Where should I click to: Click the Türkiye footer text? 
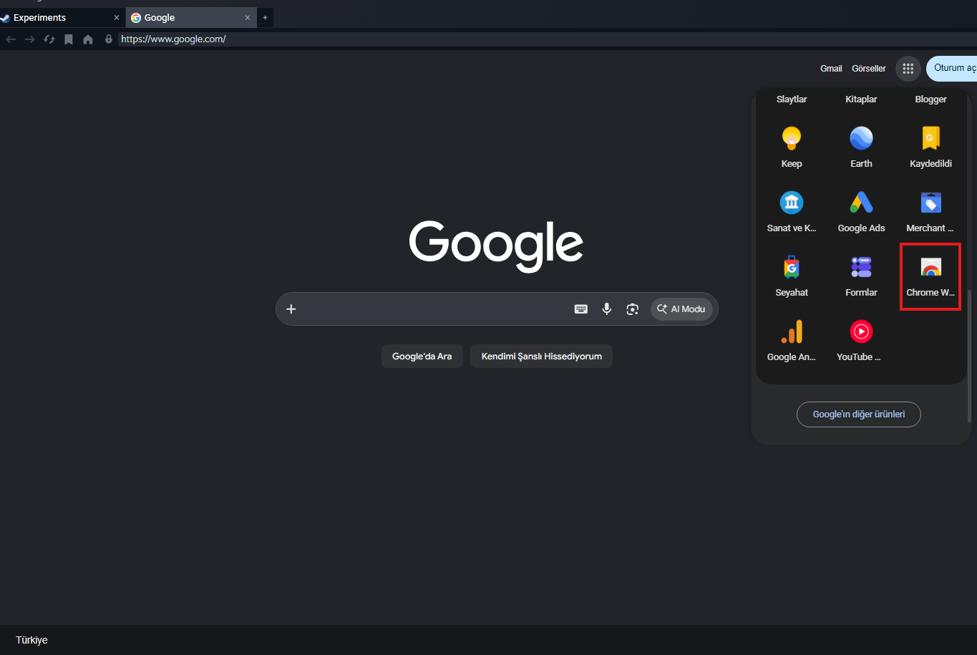tap(31, 640)
